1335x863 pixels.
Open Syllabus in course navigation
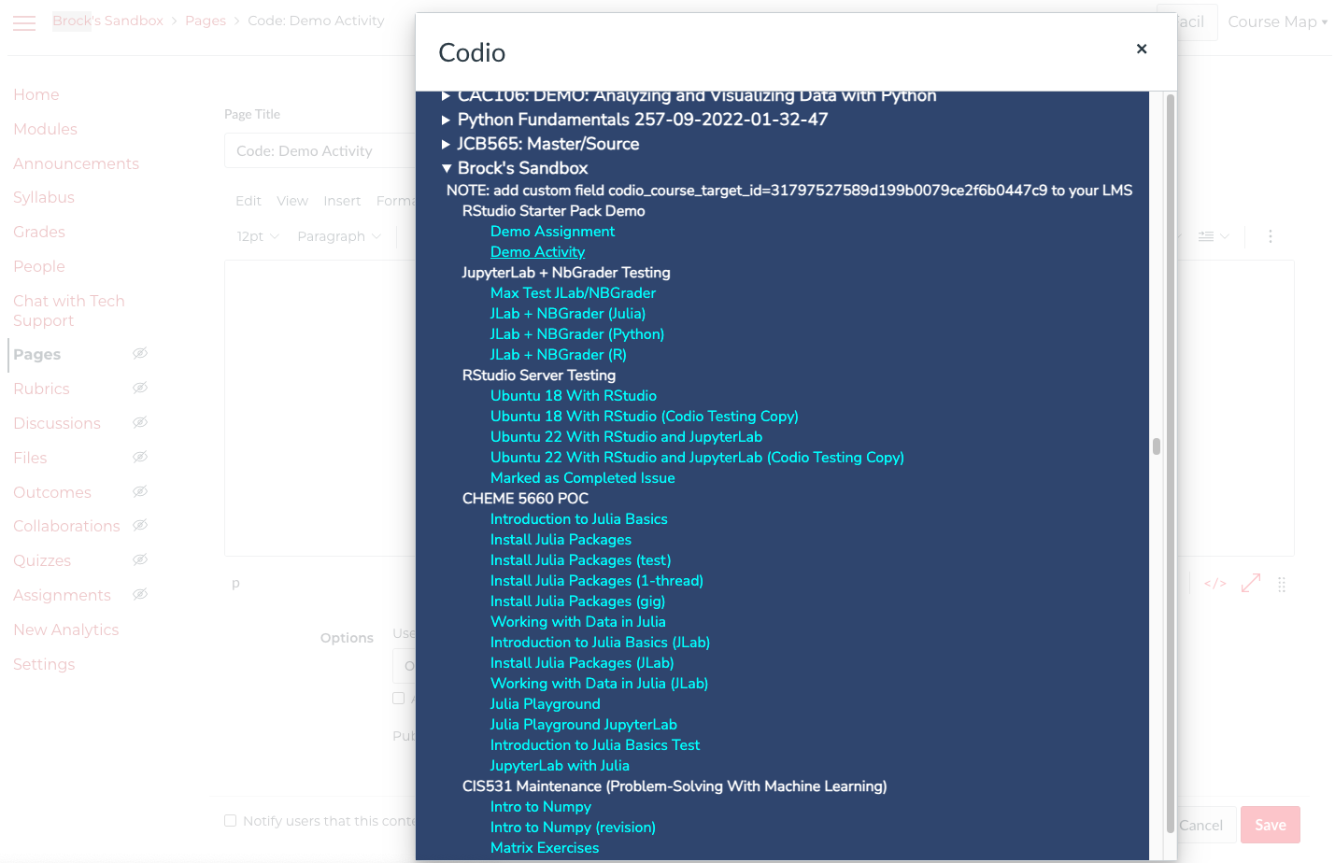(44, 197)
